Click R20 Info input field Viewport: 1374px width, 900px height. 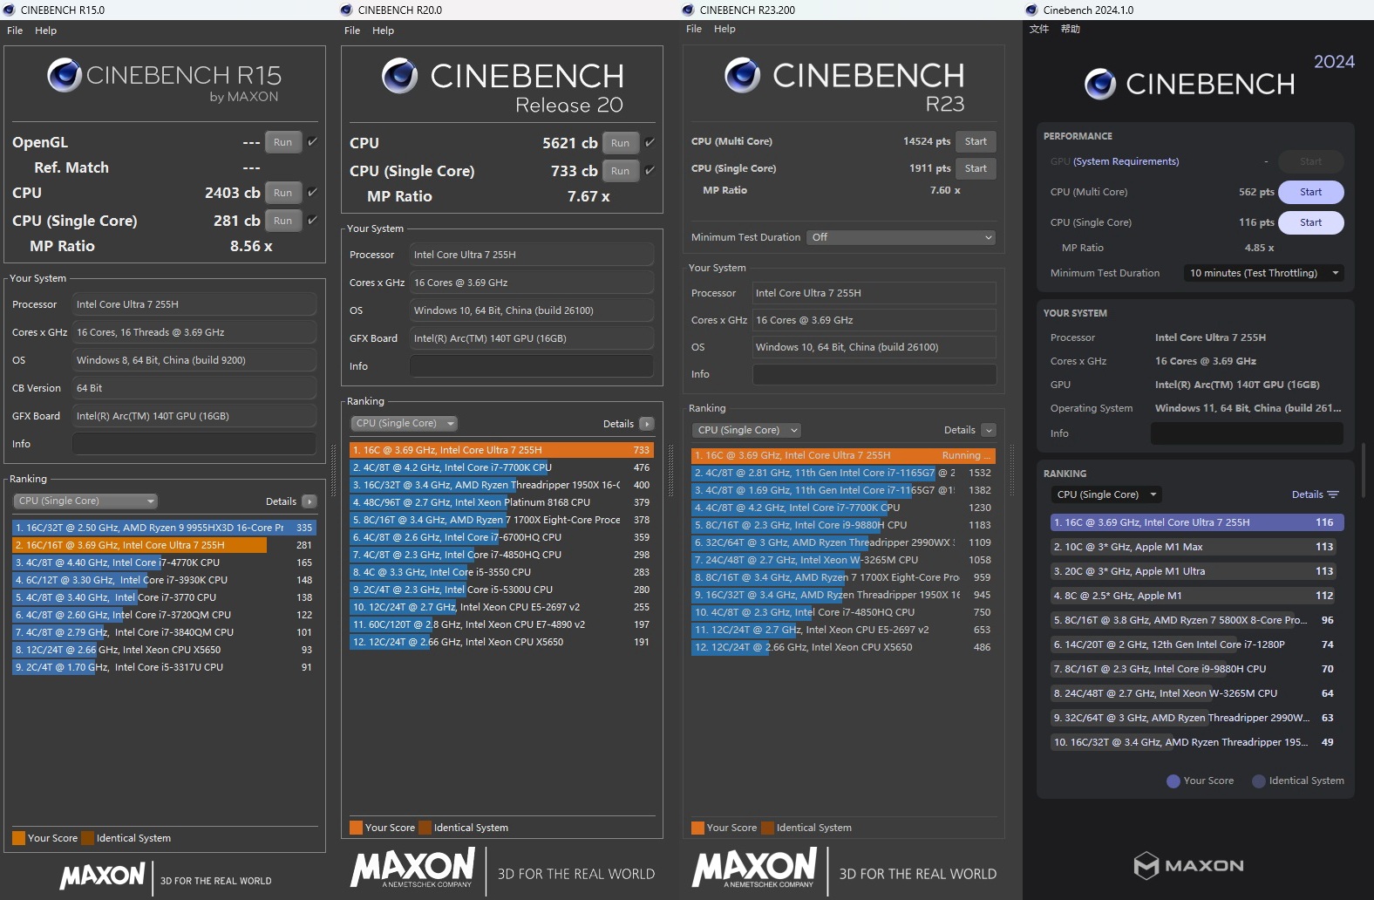tap(532, 366)
